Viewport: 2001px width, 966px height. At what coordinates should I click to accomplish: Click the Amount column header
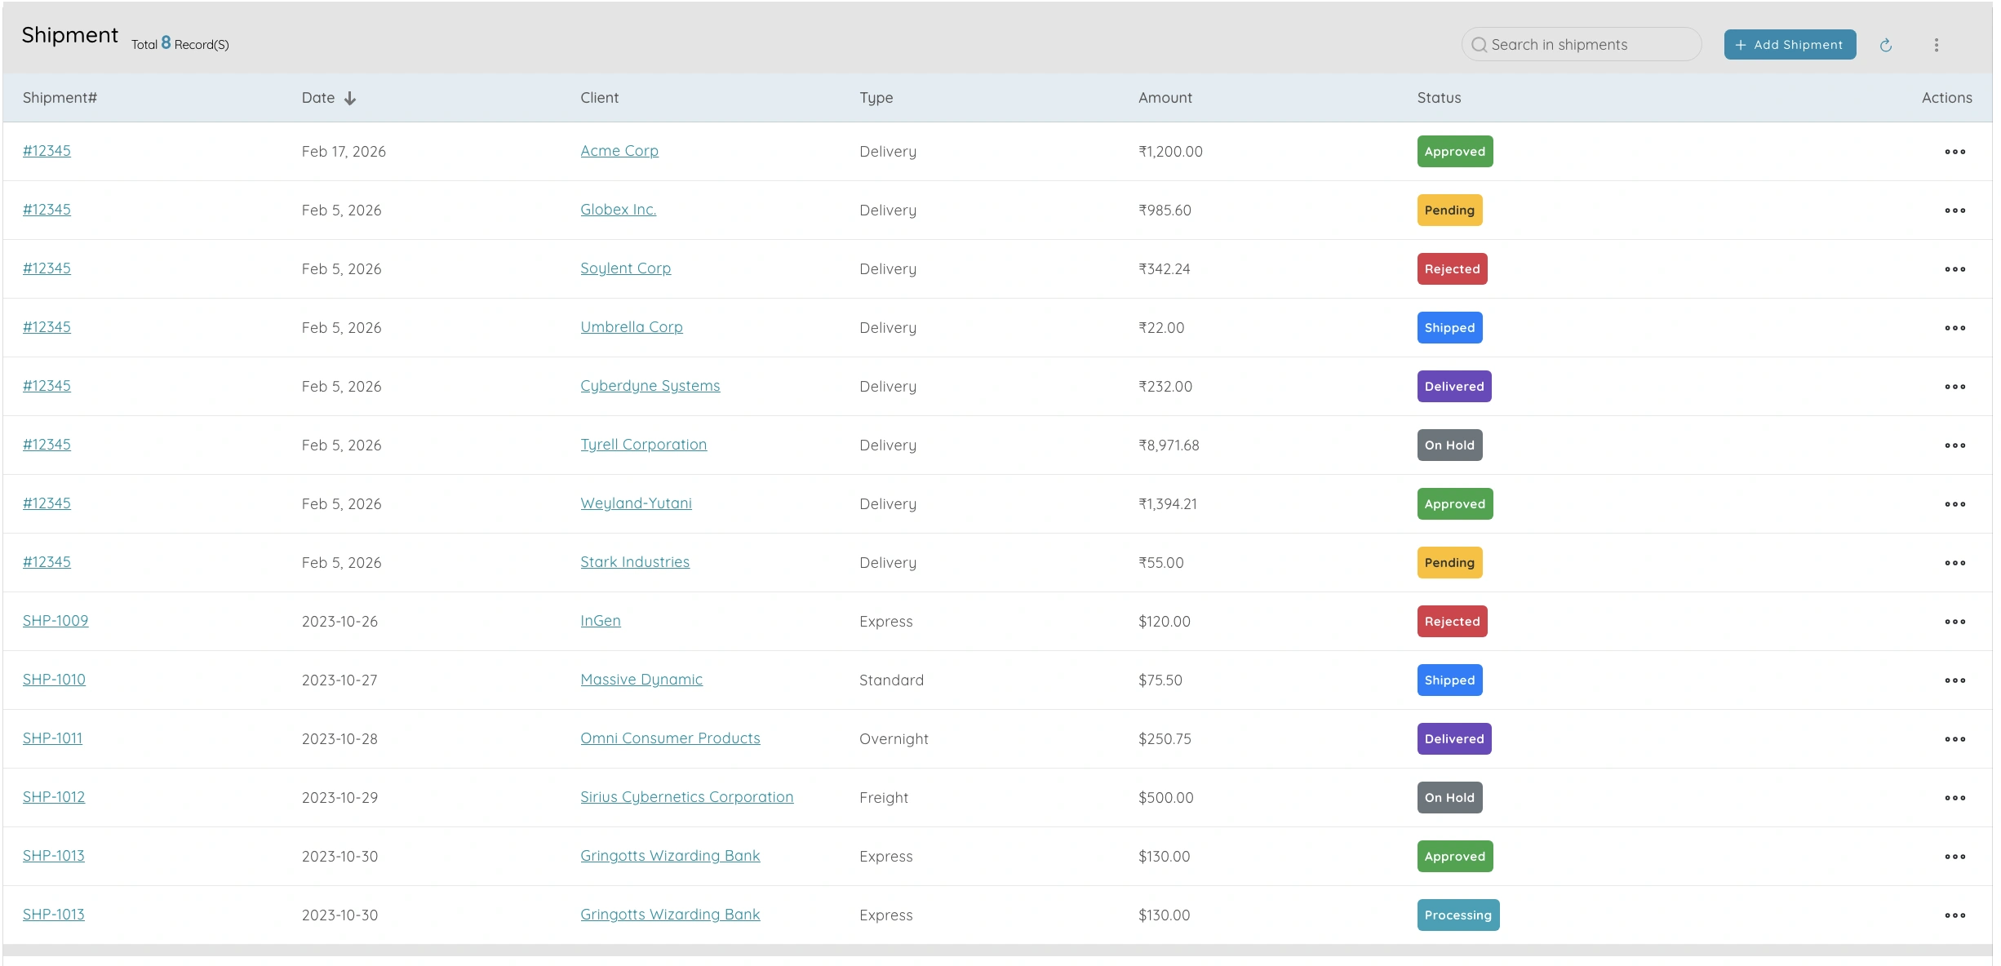click(1165, 98)
